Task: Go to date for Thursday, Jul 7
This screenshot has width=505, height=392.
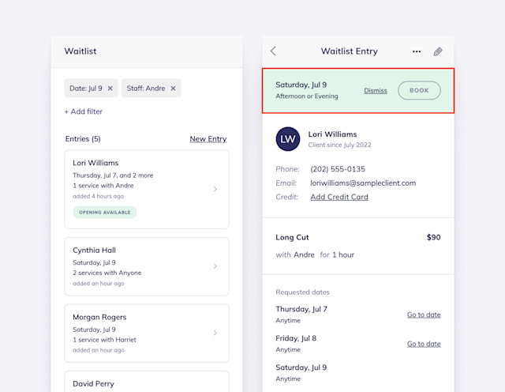Action: click(x=424, y=315)
